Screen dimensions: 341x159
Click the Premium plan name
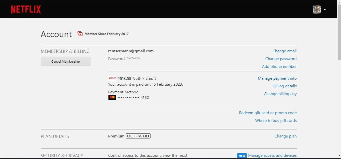pyautogui.click(x=116, y=136)
